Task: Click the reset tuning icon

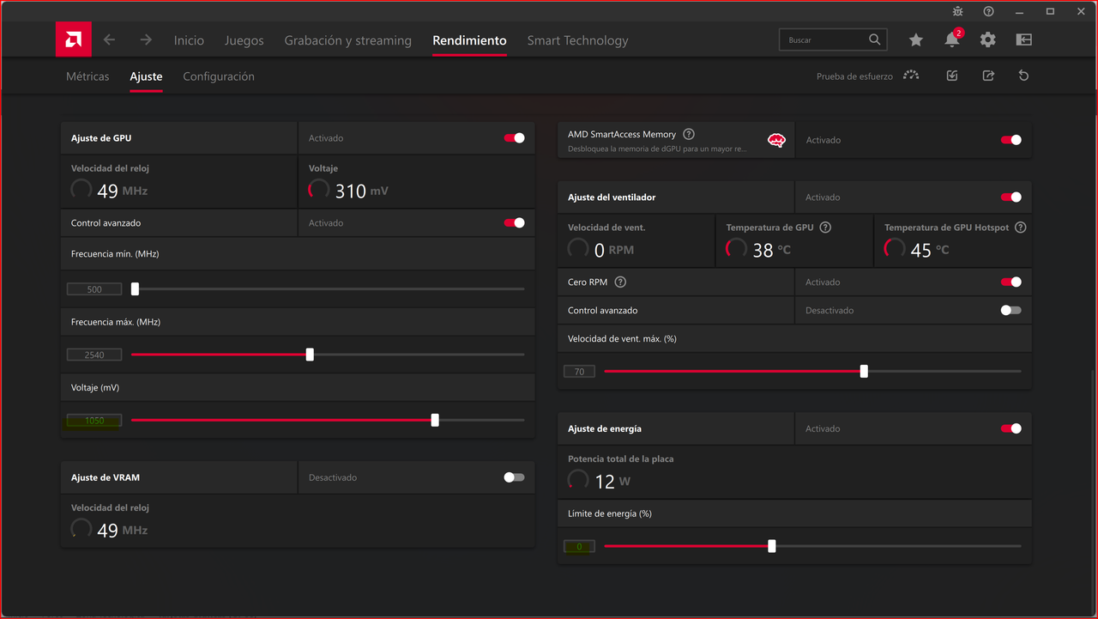Action: click(1023, 76)
